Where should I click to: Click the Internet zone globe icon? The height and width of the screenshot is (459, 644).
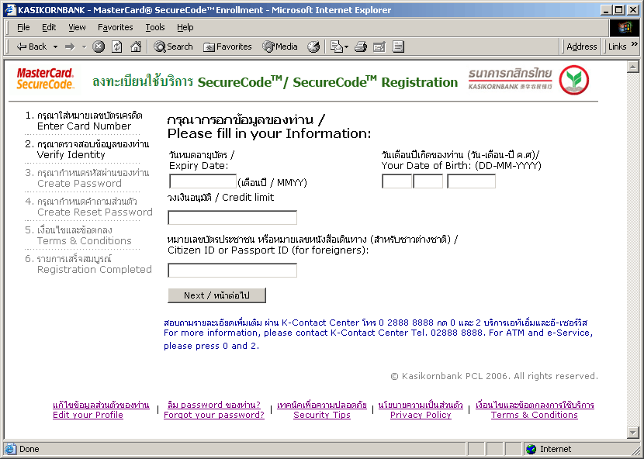(x=531, y=449)
